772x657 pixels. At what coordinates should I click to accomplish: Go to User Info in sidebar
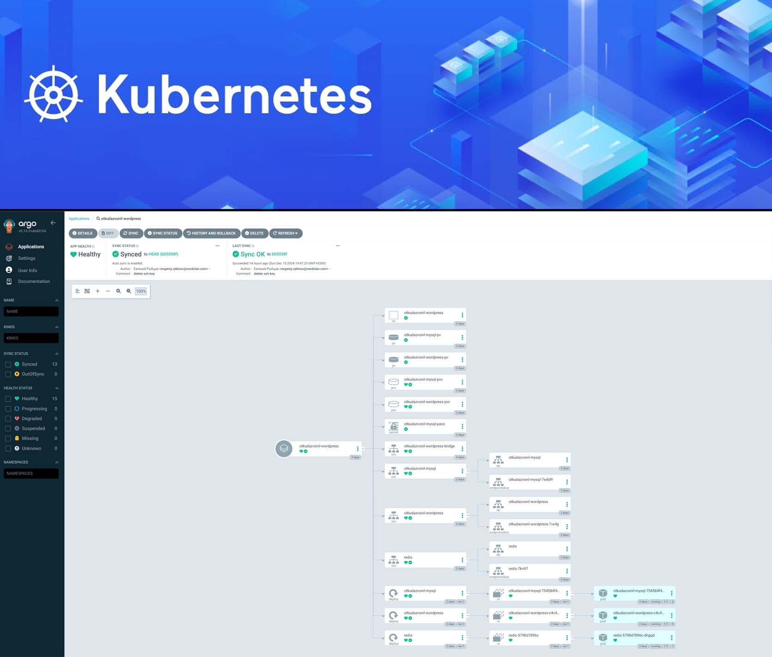(x=27, y=270)
